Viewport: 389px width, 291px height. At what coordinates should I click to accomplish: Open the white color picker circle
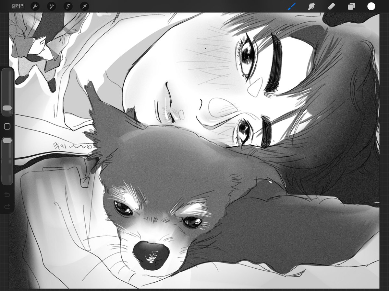[371, 6]
